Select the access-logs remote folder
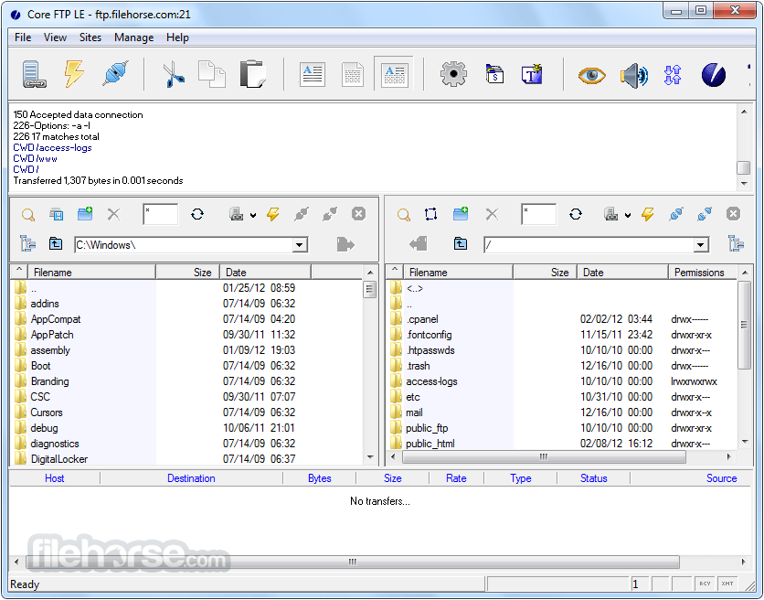The width and height of the screenshot is (764, 600). click(x=431, y=381)
